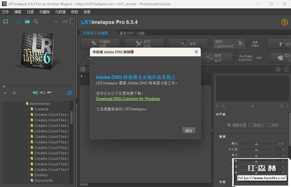
Task: Click the NO CM yellow badge icon
Action: [x=284, y=22]
